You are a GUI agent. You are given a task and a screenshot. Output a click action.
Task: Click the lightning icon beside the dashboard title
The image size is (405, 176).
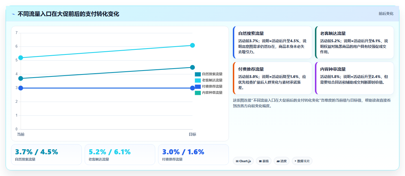click(13, 14)
